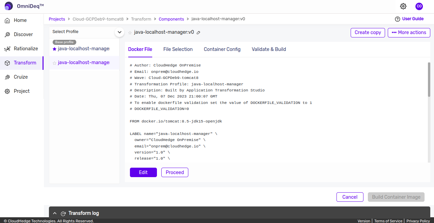
Task: Click the Edit button
Action: 143,172
